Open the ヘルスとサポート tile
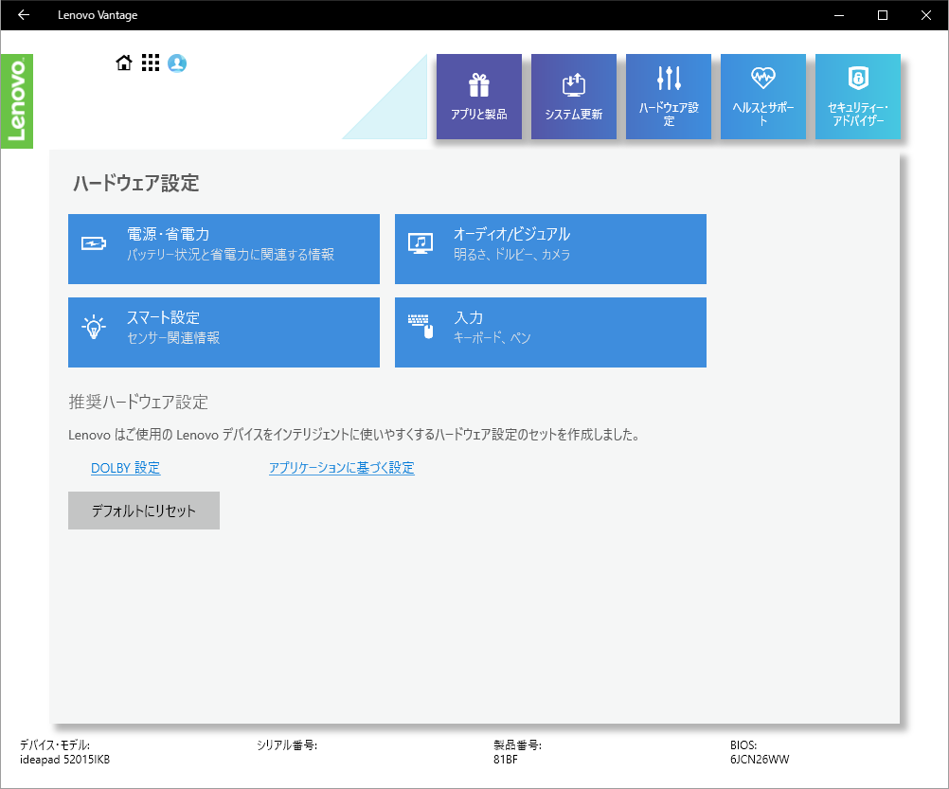 [x=763, y=97]
